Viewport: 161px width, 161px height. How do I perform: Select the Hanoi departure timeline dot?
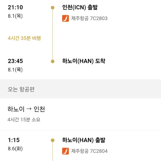53,140
